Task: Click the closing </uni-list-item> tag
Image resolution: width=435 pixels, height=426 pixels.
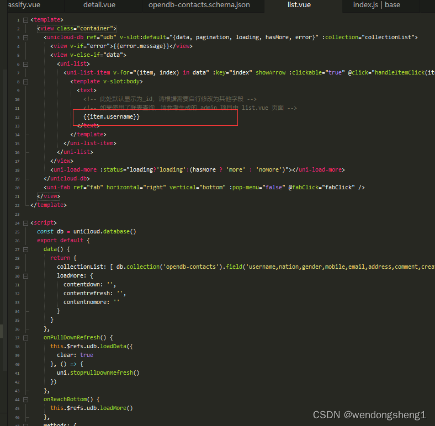Action: pyautogui.click(x=90, y=143)
